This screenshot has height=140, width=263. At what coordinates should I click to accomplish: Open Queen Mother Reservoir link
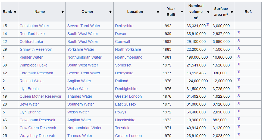[x=40, y=96]
